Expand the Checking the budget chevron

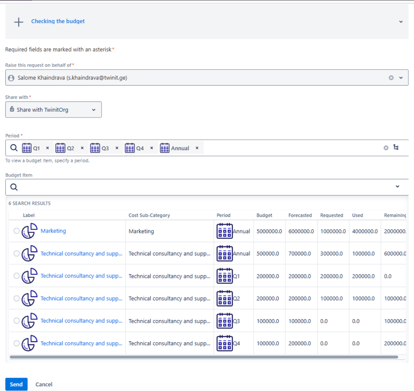[x=401, y=22]
